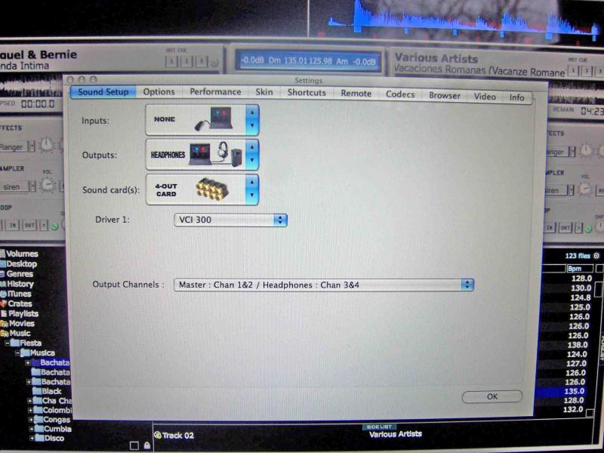Click the green loop icon on right deck
The image size is (604, 453).
coord(588,229)
